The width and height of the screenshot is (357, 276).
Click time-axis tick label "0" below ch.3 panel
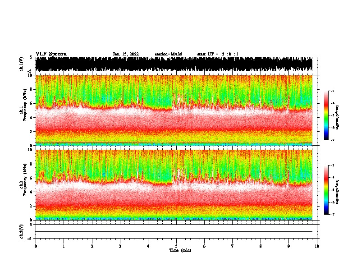(x=36, y=246)
